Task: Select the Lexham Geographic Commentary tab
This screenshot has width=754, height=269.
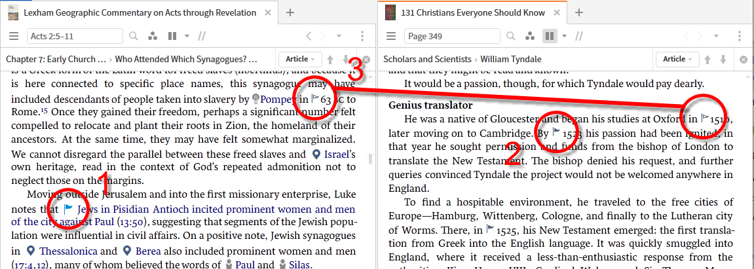Action: tap(140, 13)
